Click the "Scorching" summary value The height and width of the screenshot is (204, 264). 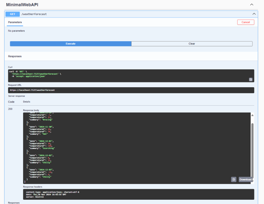pos(49,149)
